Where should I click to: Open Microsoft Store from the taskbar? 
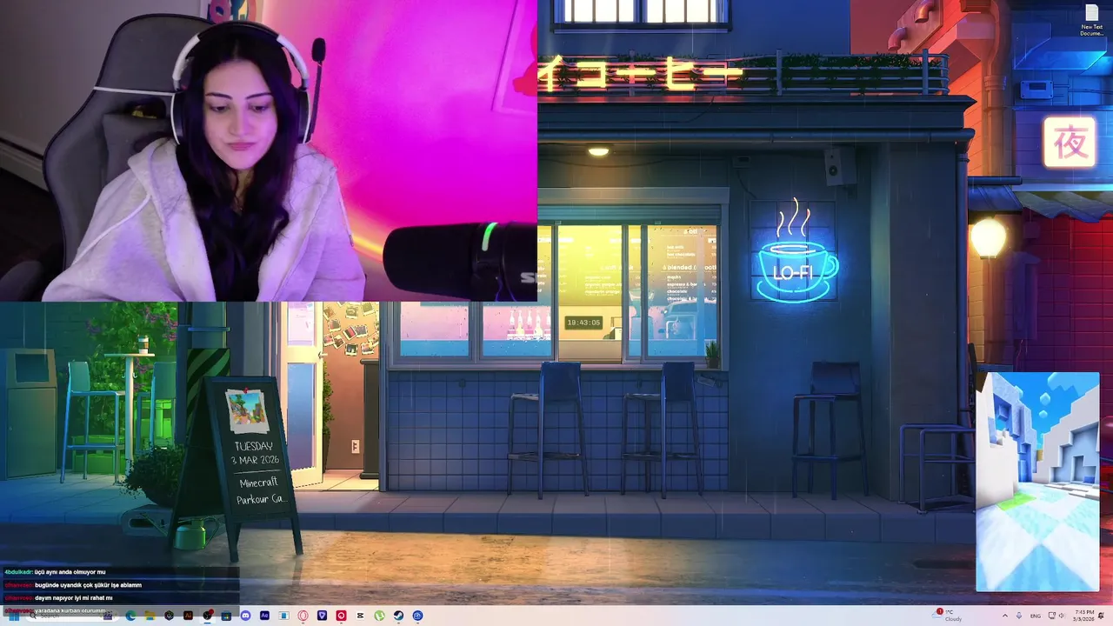[226, 616]
